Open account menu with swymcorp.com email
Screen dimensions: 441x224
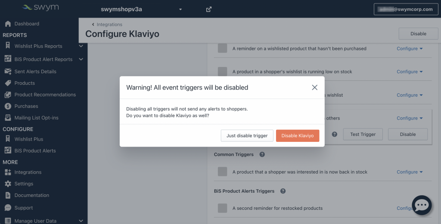click(x=406, y=9)
